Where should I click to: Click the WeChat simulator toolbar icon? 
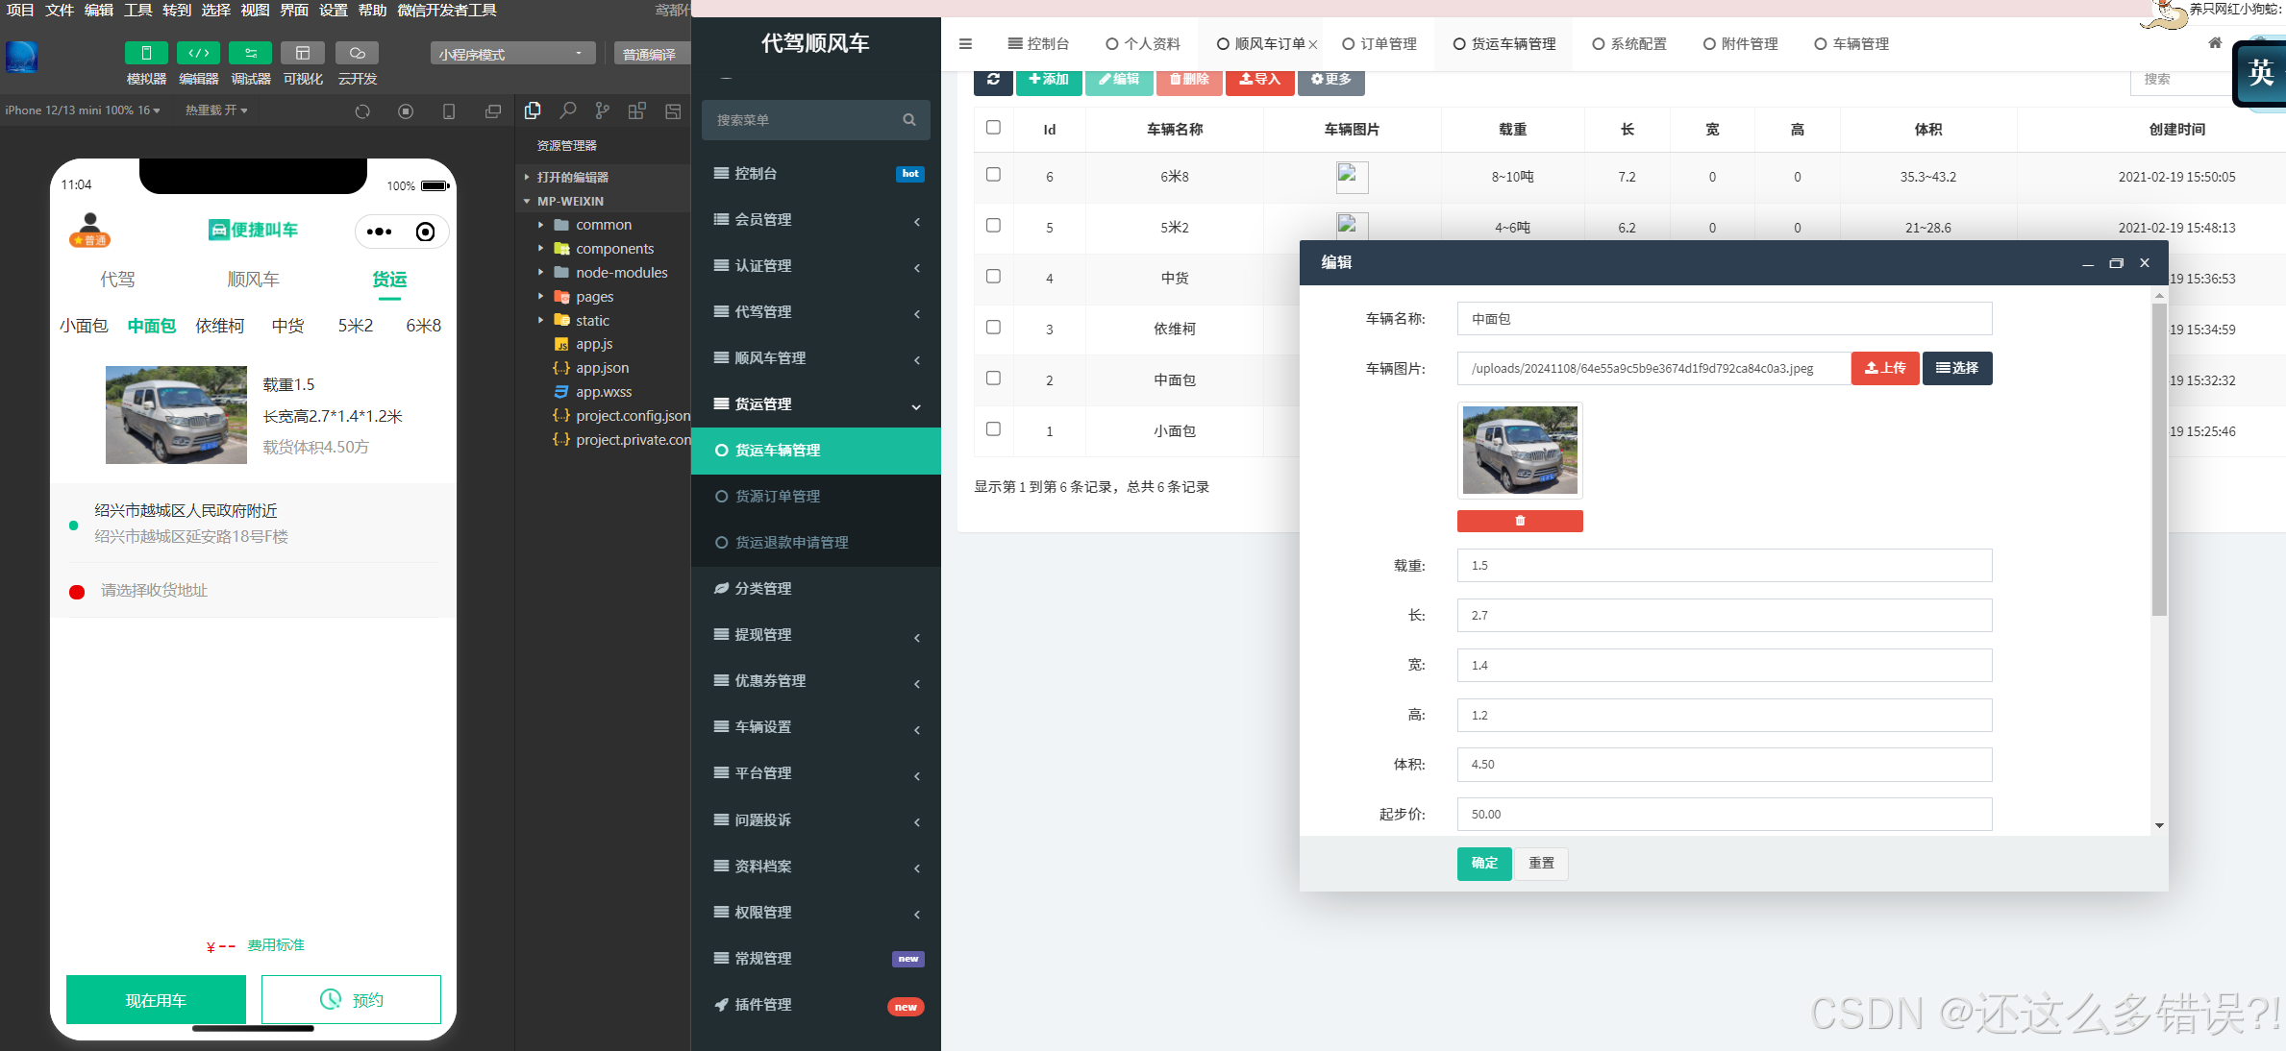click(x=146, y=53)
